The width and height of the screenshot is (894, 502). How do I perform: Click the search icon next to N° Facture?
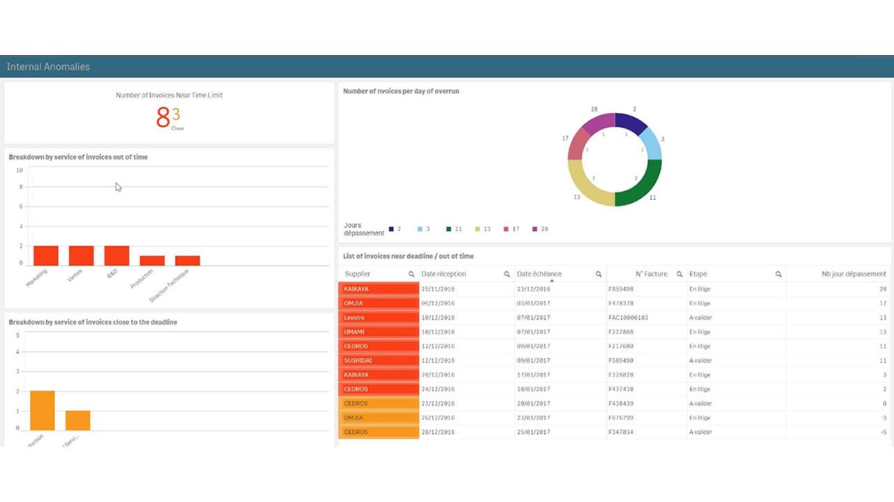(x=679, y=275)
